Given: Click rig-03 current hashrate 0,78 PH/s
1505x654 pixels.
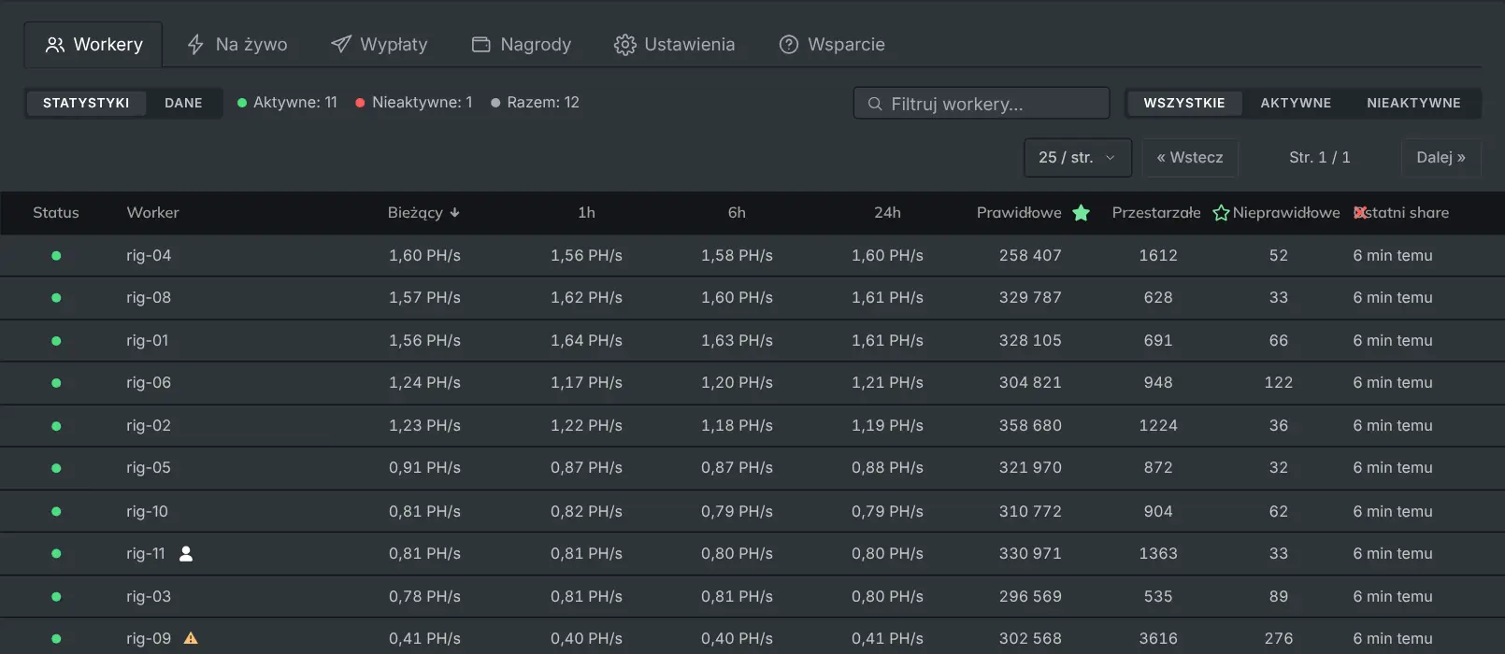Looking at the screenshot, I should (424, 597).
